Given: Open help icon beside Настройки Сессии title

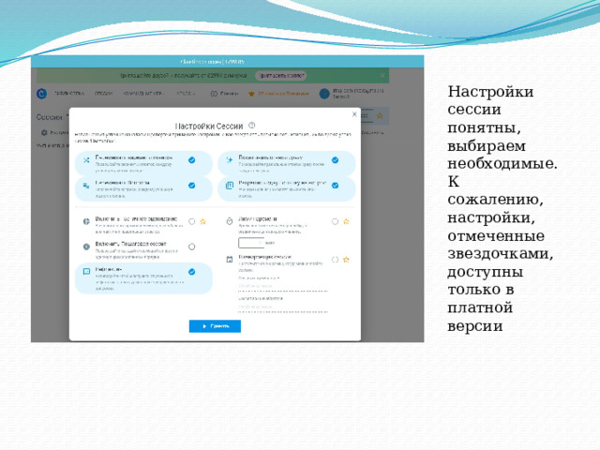Looking at the screenshot, I should click(x=252, y=126).
